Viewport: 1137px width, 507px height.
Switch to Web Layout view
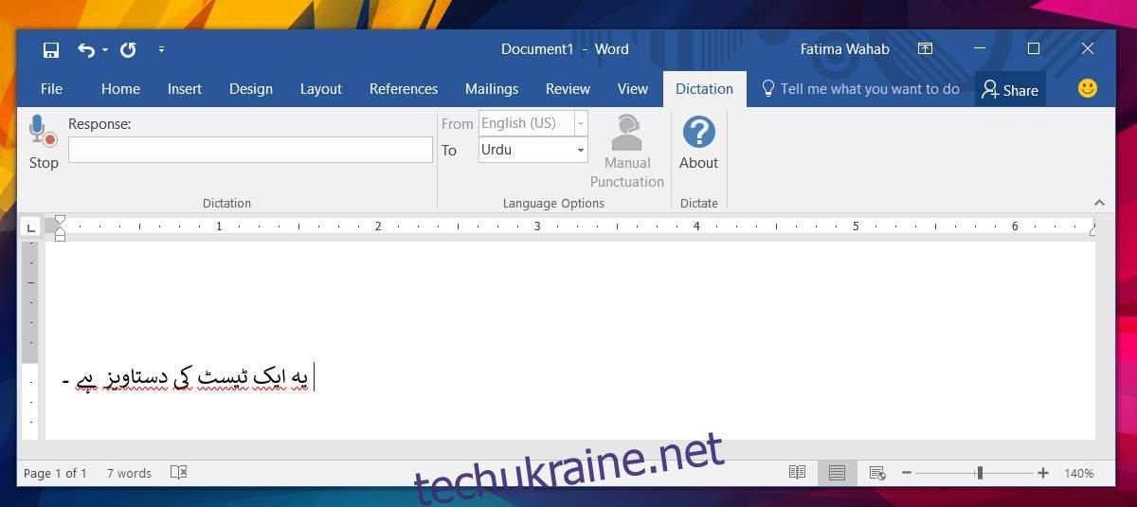877,472
